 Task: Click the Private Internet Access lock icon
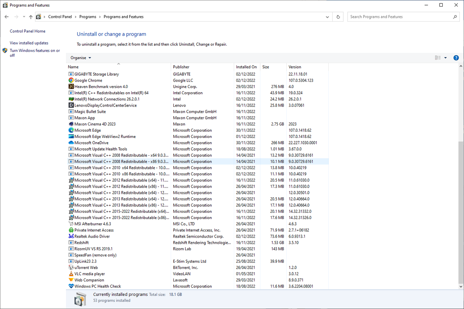tap(71, 230)
